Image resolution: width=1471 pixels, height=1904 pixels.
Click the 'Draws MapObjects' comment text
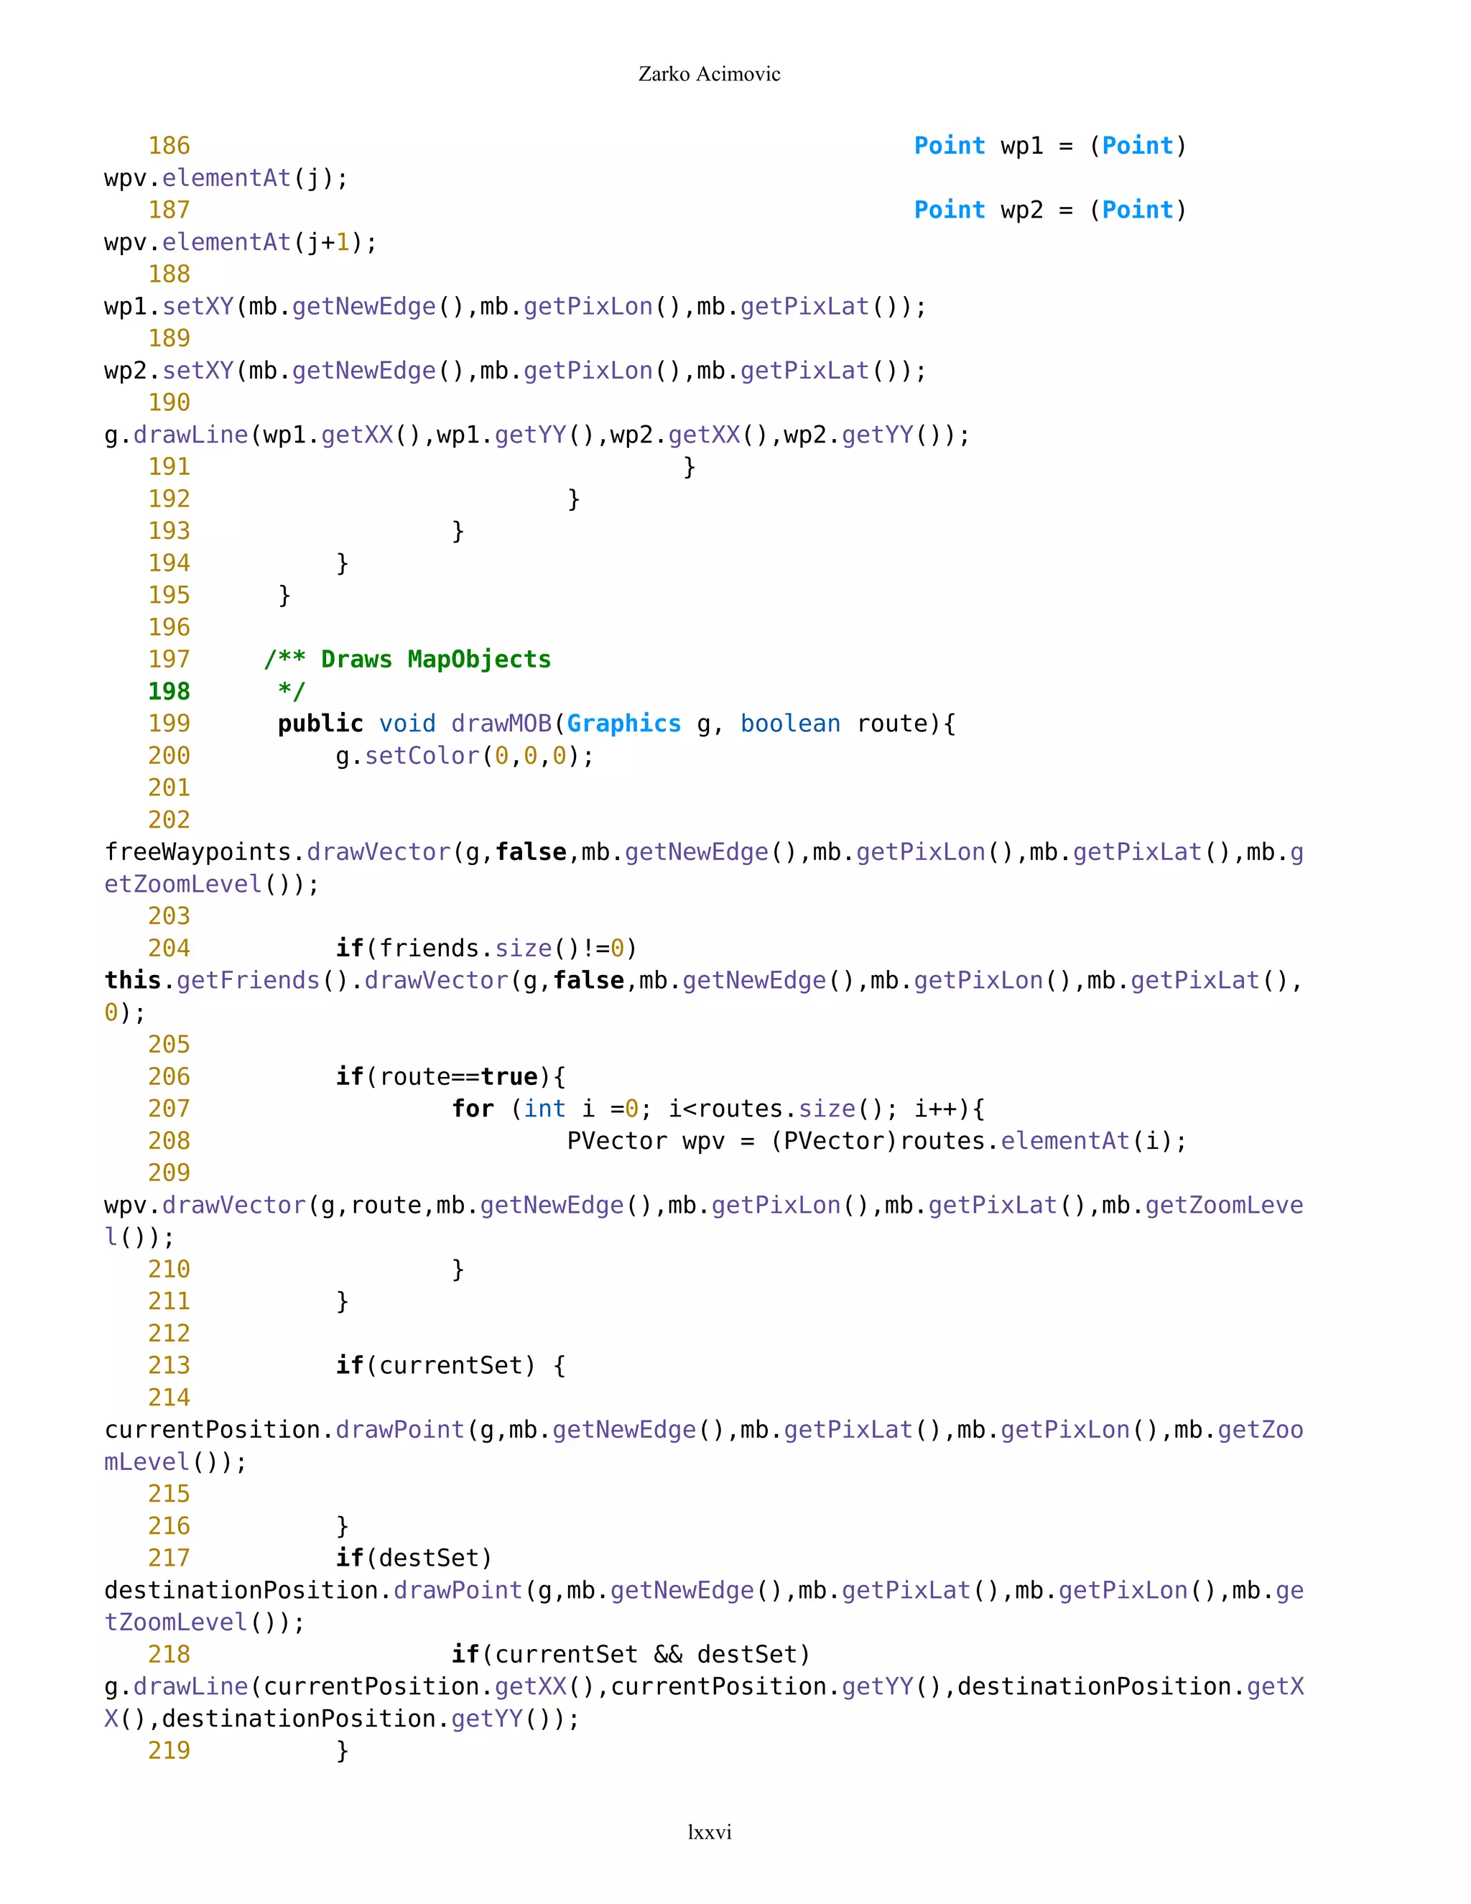[x=435, y=659]
